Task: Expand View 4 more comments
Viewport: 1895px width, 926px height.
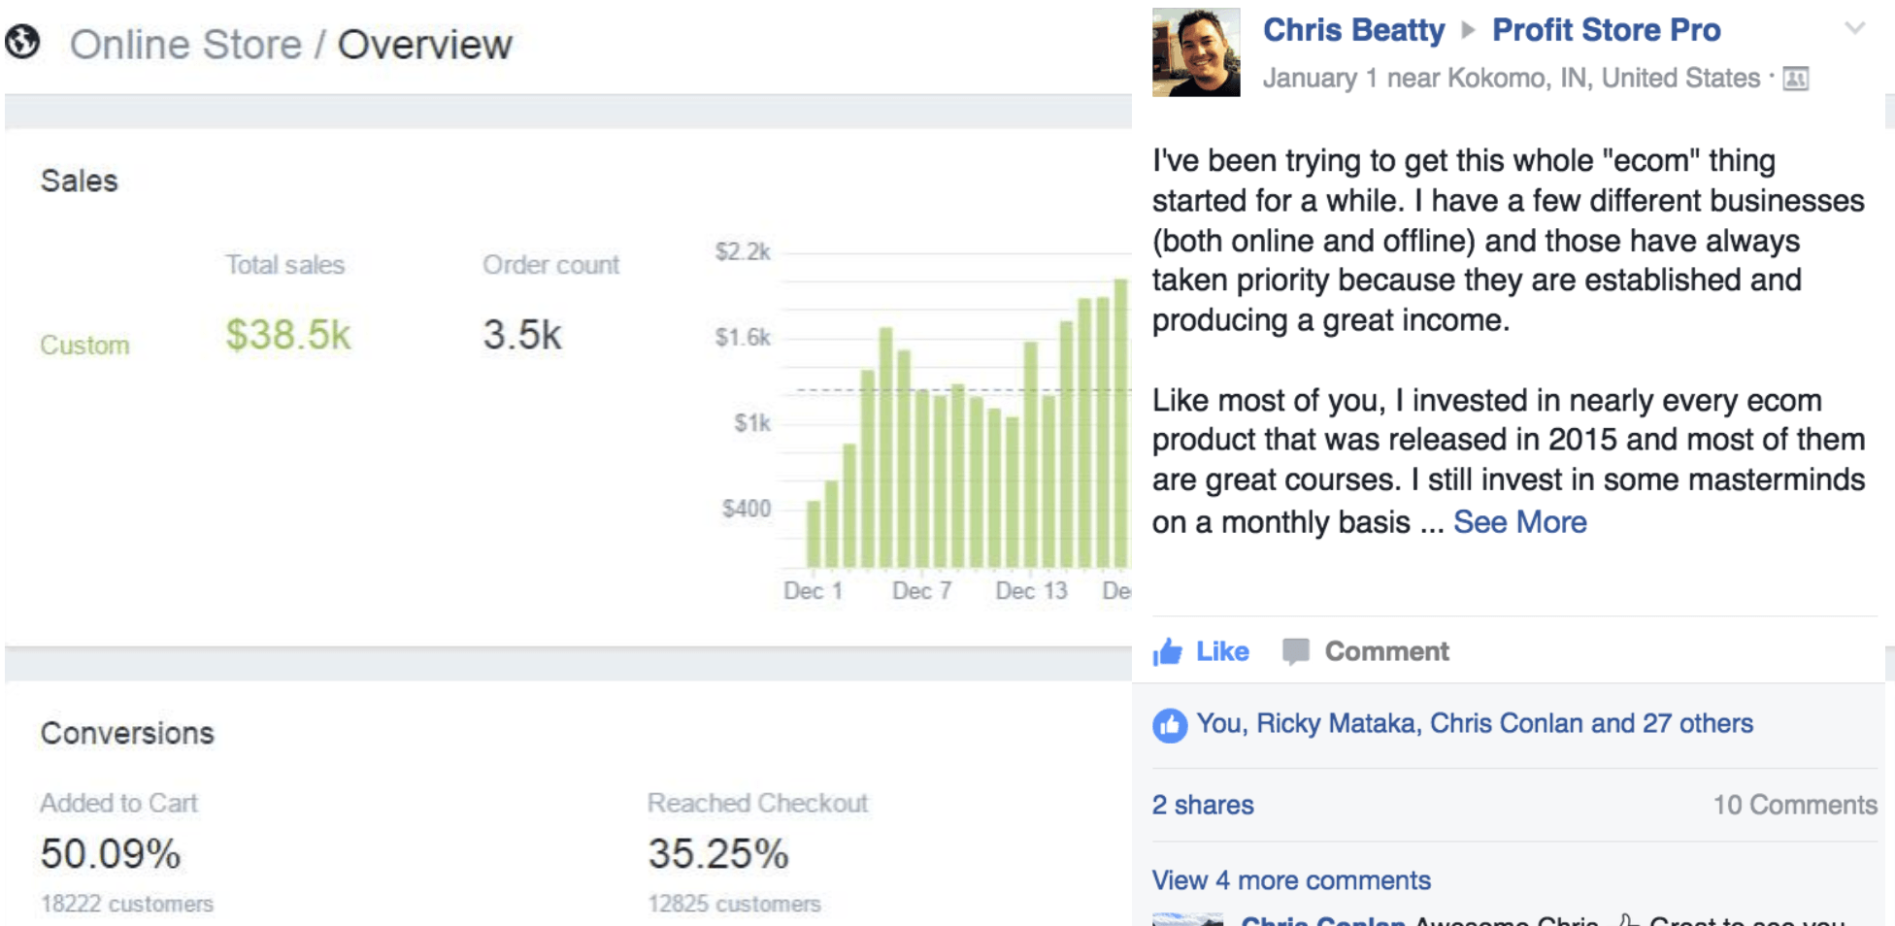Action: point(1291,880)
